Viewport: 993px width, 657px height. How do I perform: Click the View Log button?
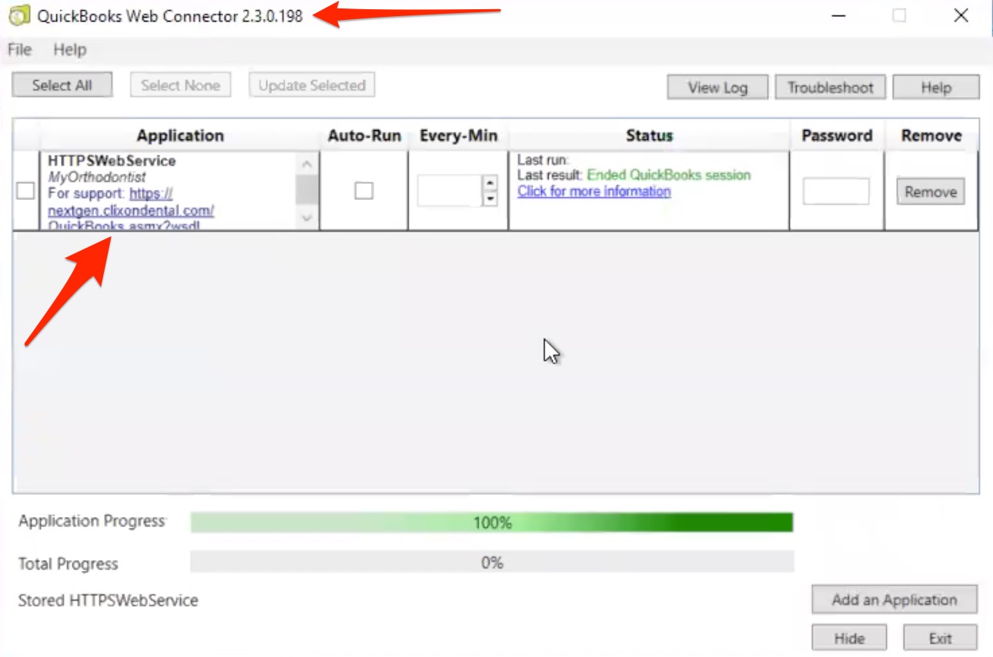(717, 88)
